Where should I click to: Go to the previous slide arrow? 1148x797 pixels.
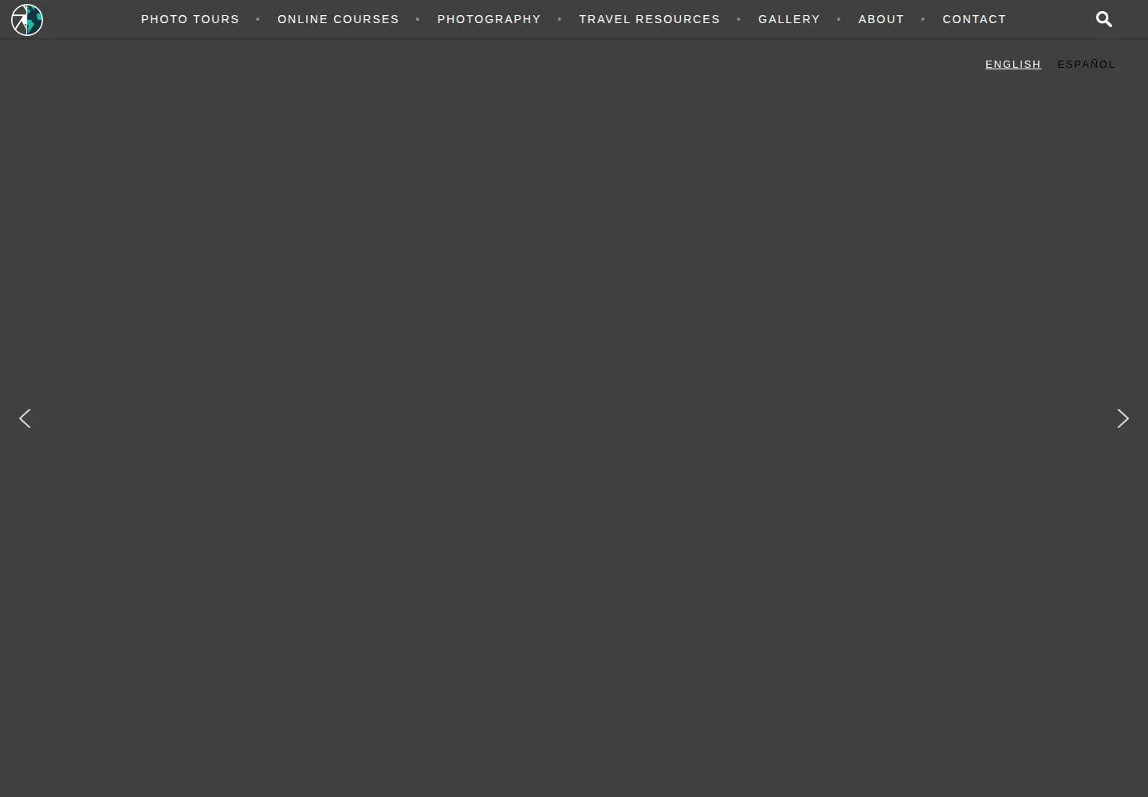point(25,418)
